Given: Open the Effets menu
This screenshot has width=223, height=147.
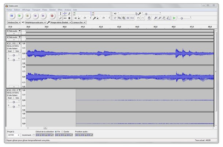Looking at the screenshot, I should (x=60, y=10).
